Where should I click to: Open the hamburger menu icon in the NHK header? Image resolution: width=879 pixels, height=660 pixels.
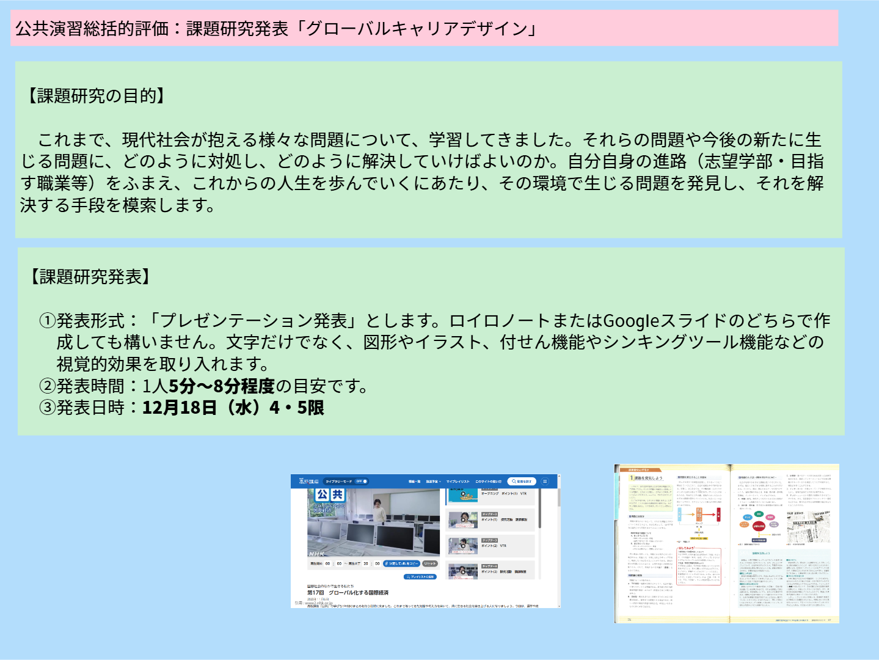pos(545,482)
